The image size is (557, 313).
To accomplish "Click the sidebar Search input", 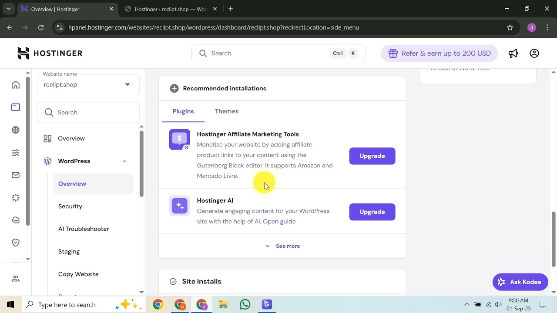I will click(88, 113).
